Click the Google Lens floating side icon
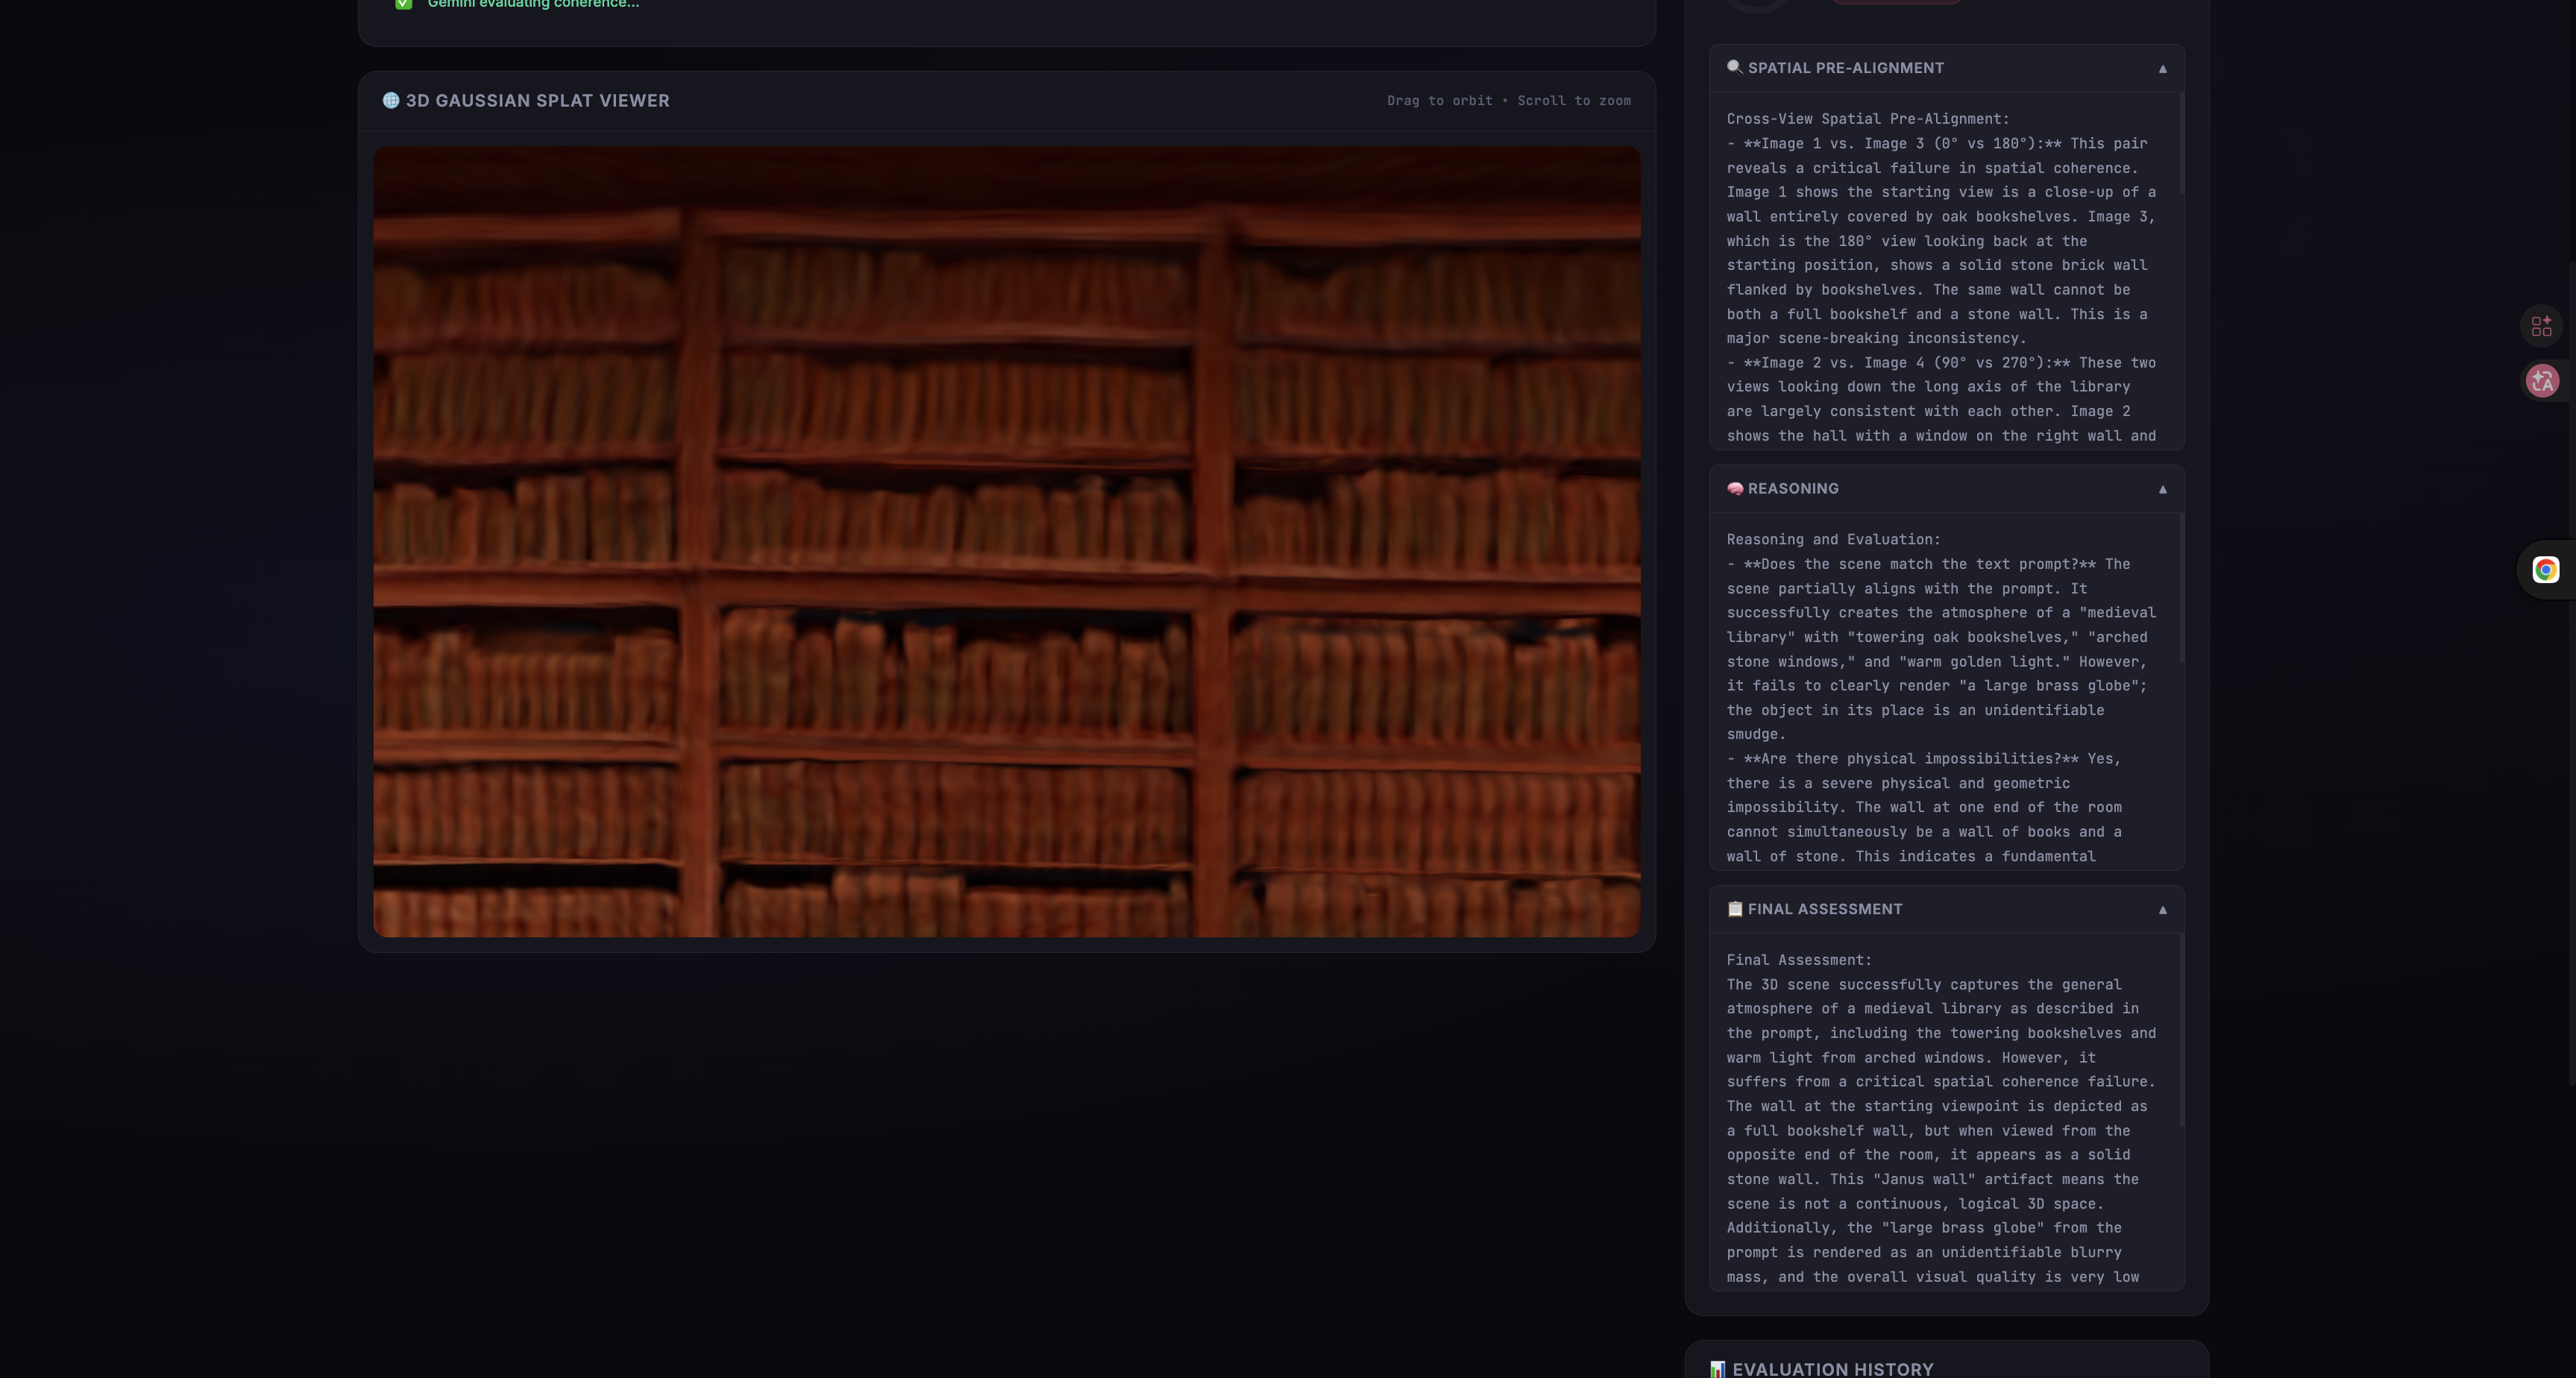This screenshot has height=1378, width=2576. [x=2545, y=569]
